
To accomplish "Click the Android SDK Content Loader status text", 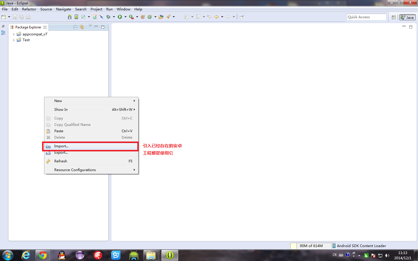I will pyautogui.click(x=361, y=246).
